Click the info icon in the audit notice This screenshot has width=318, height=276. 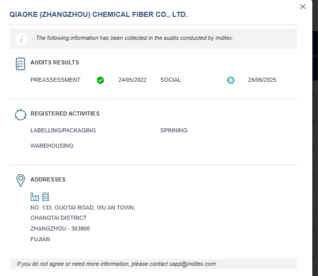click(21, 38)
